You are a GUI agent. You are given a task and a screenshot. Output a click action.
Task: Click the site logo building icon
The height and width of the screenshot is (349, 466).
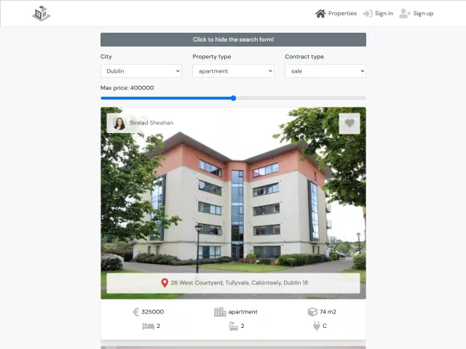click(x=42, y=13)
